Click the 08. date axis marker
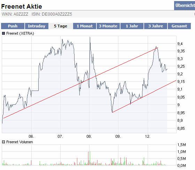Viewport: 195px width, 170px height. pos(89,136)
